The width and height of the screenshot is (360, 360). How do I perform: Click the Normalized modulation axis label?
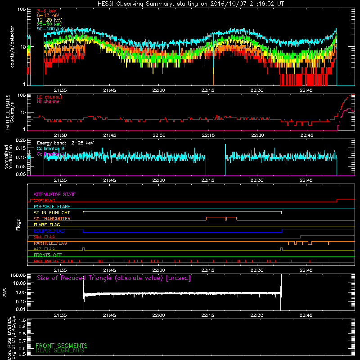[9, 157]
